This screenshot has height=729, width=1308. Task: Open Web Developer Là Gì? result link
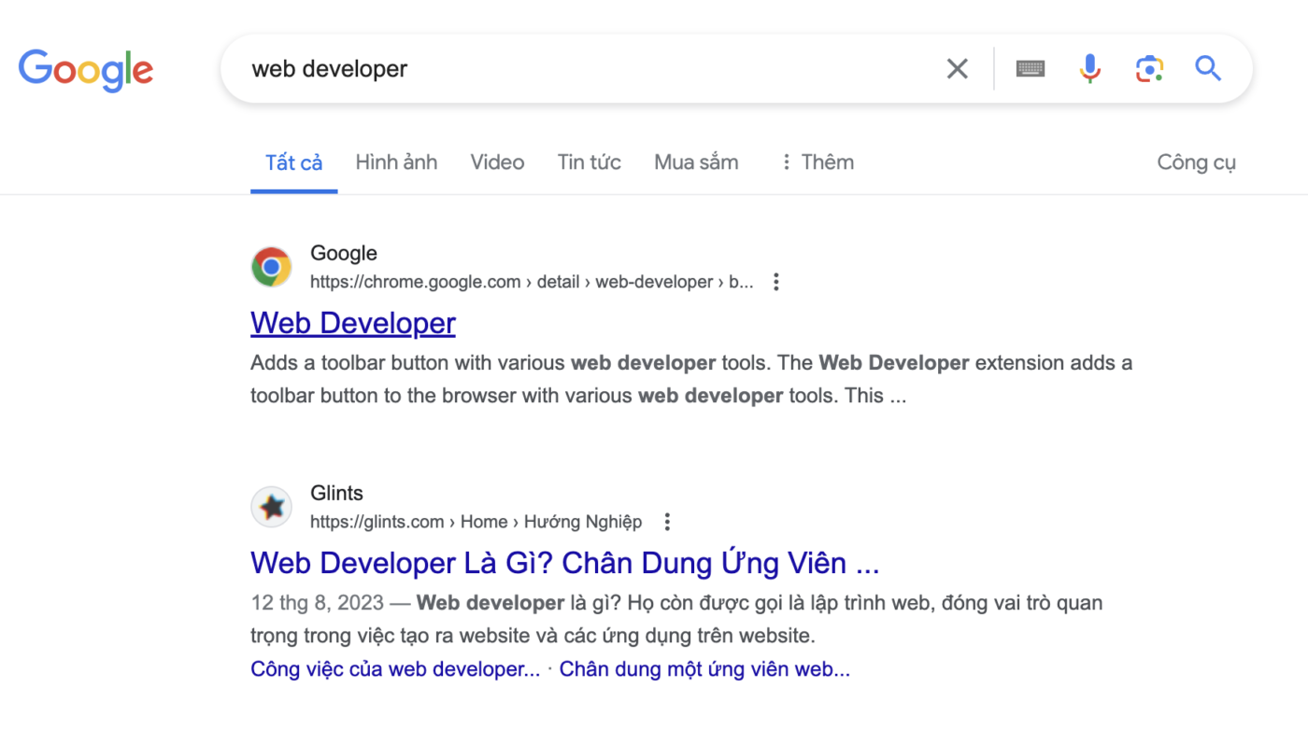pos(565,563)
